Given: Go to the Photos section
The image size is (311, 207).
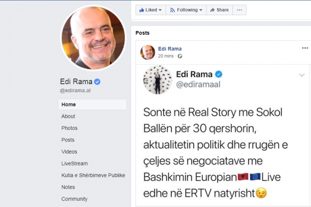Looking at the screenshot, I should click(70, 128).
